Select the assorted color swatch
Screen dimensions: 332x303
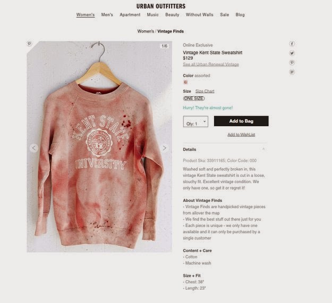(x=186, y=82)
